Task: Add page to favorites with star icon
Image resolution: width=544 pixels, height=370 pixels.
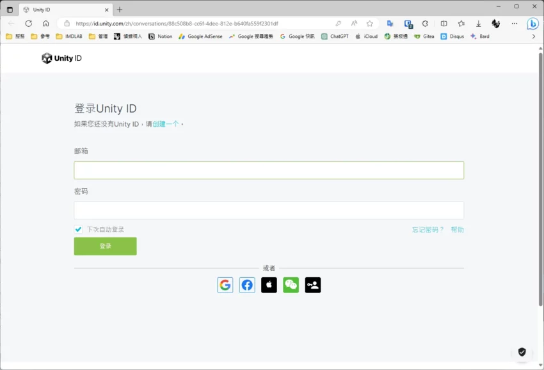Action: pos(369,24)
